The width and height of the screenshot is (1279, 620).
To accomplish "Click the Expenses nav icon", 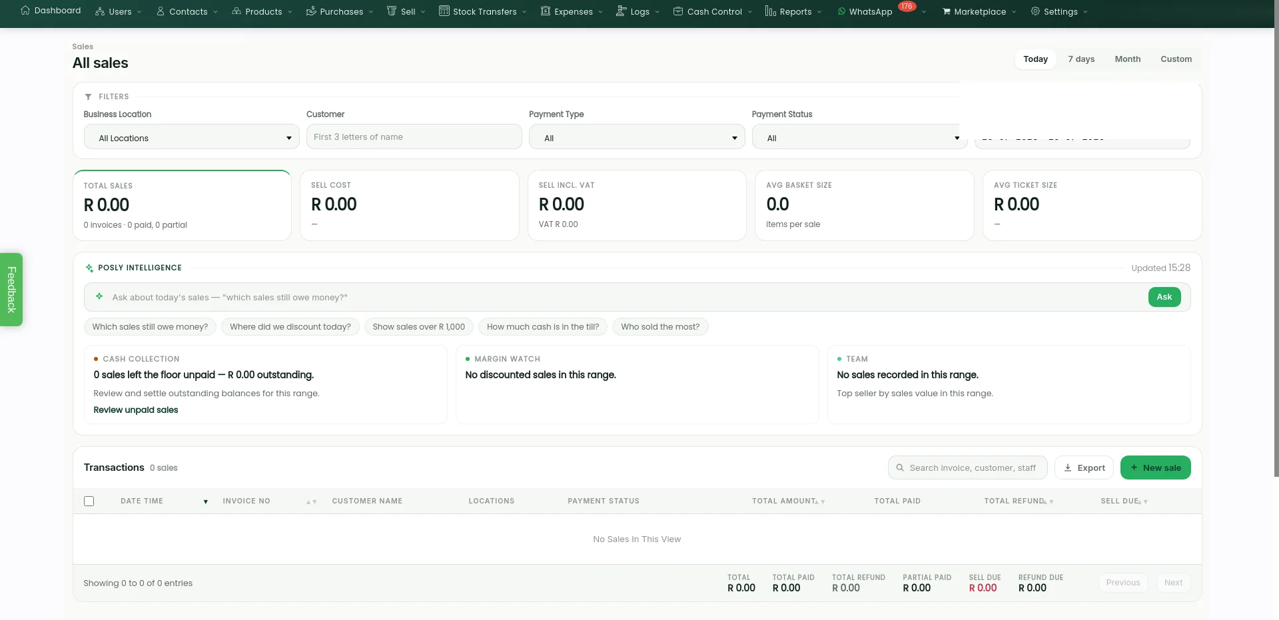I will coord(546,11).
